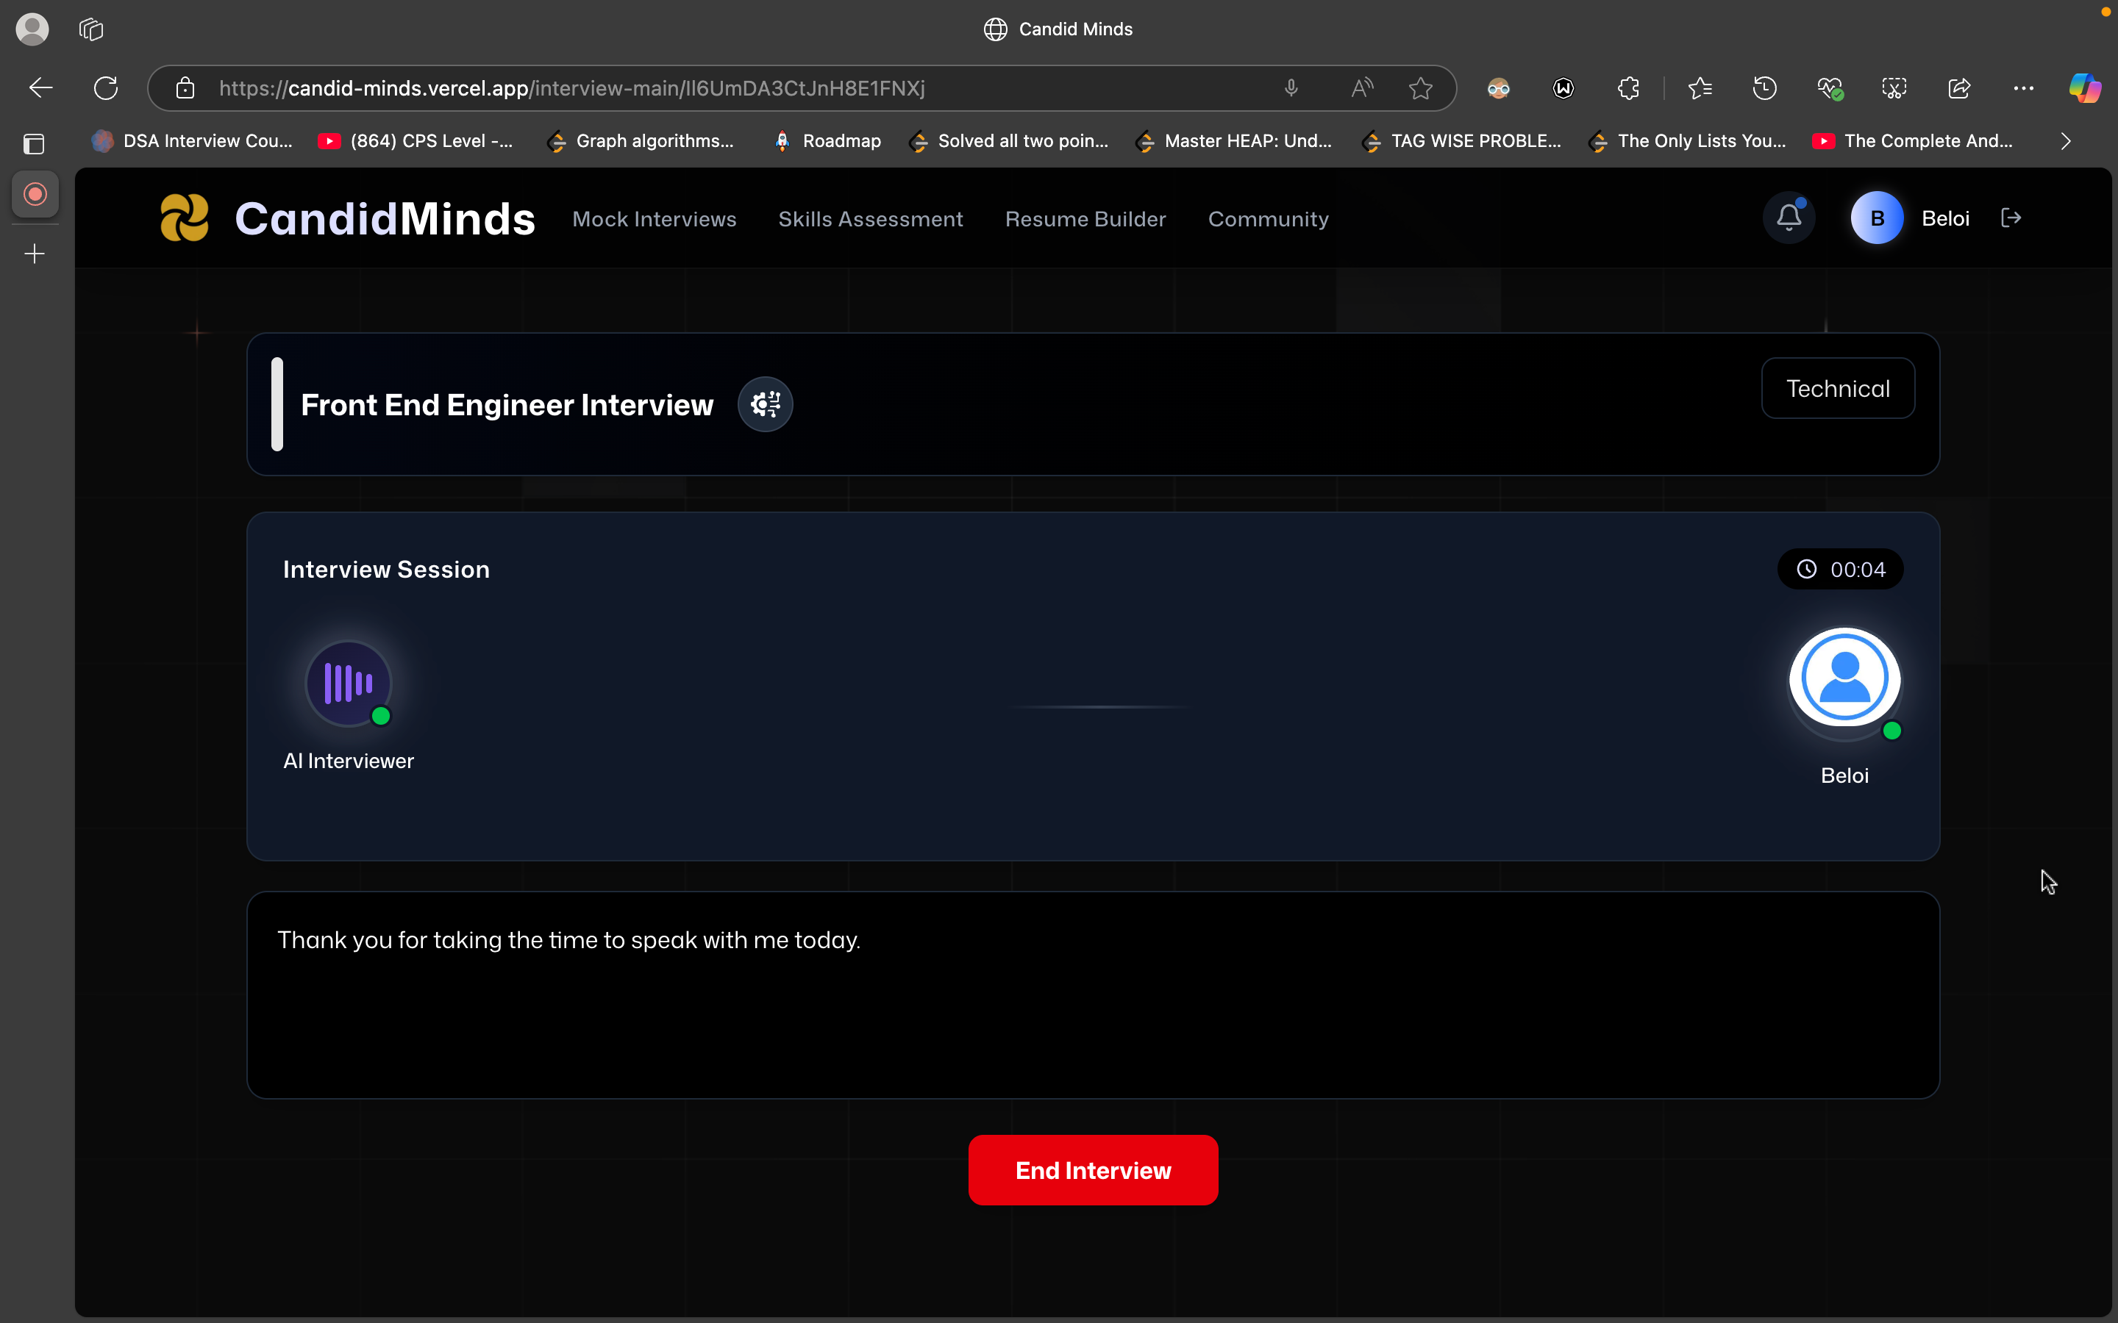Click the browser address bar URL
The height and width of the screenshot is (1323, 2118).
[571, 88]
